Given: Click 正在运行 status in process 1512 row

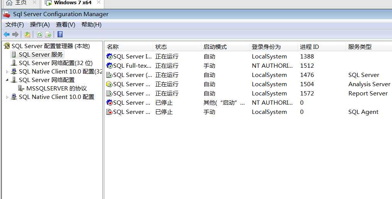Looking at the screenshot, I should click(x=167, y=66).
